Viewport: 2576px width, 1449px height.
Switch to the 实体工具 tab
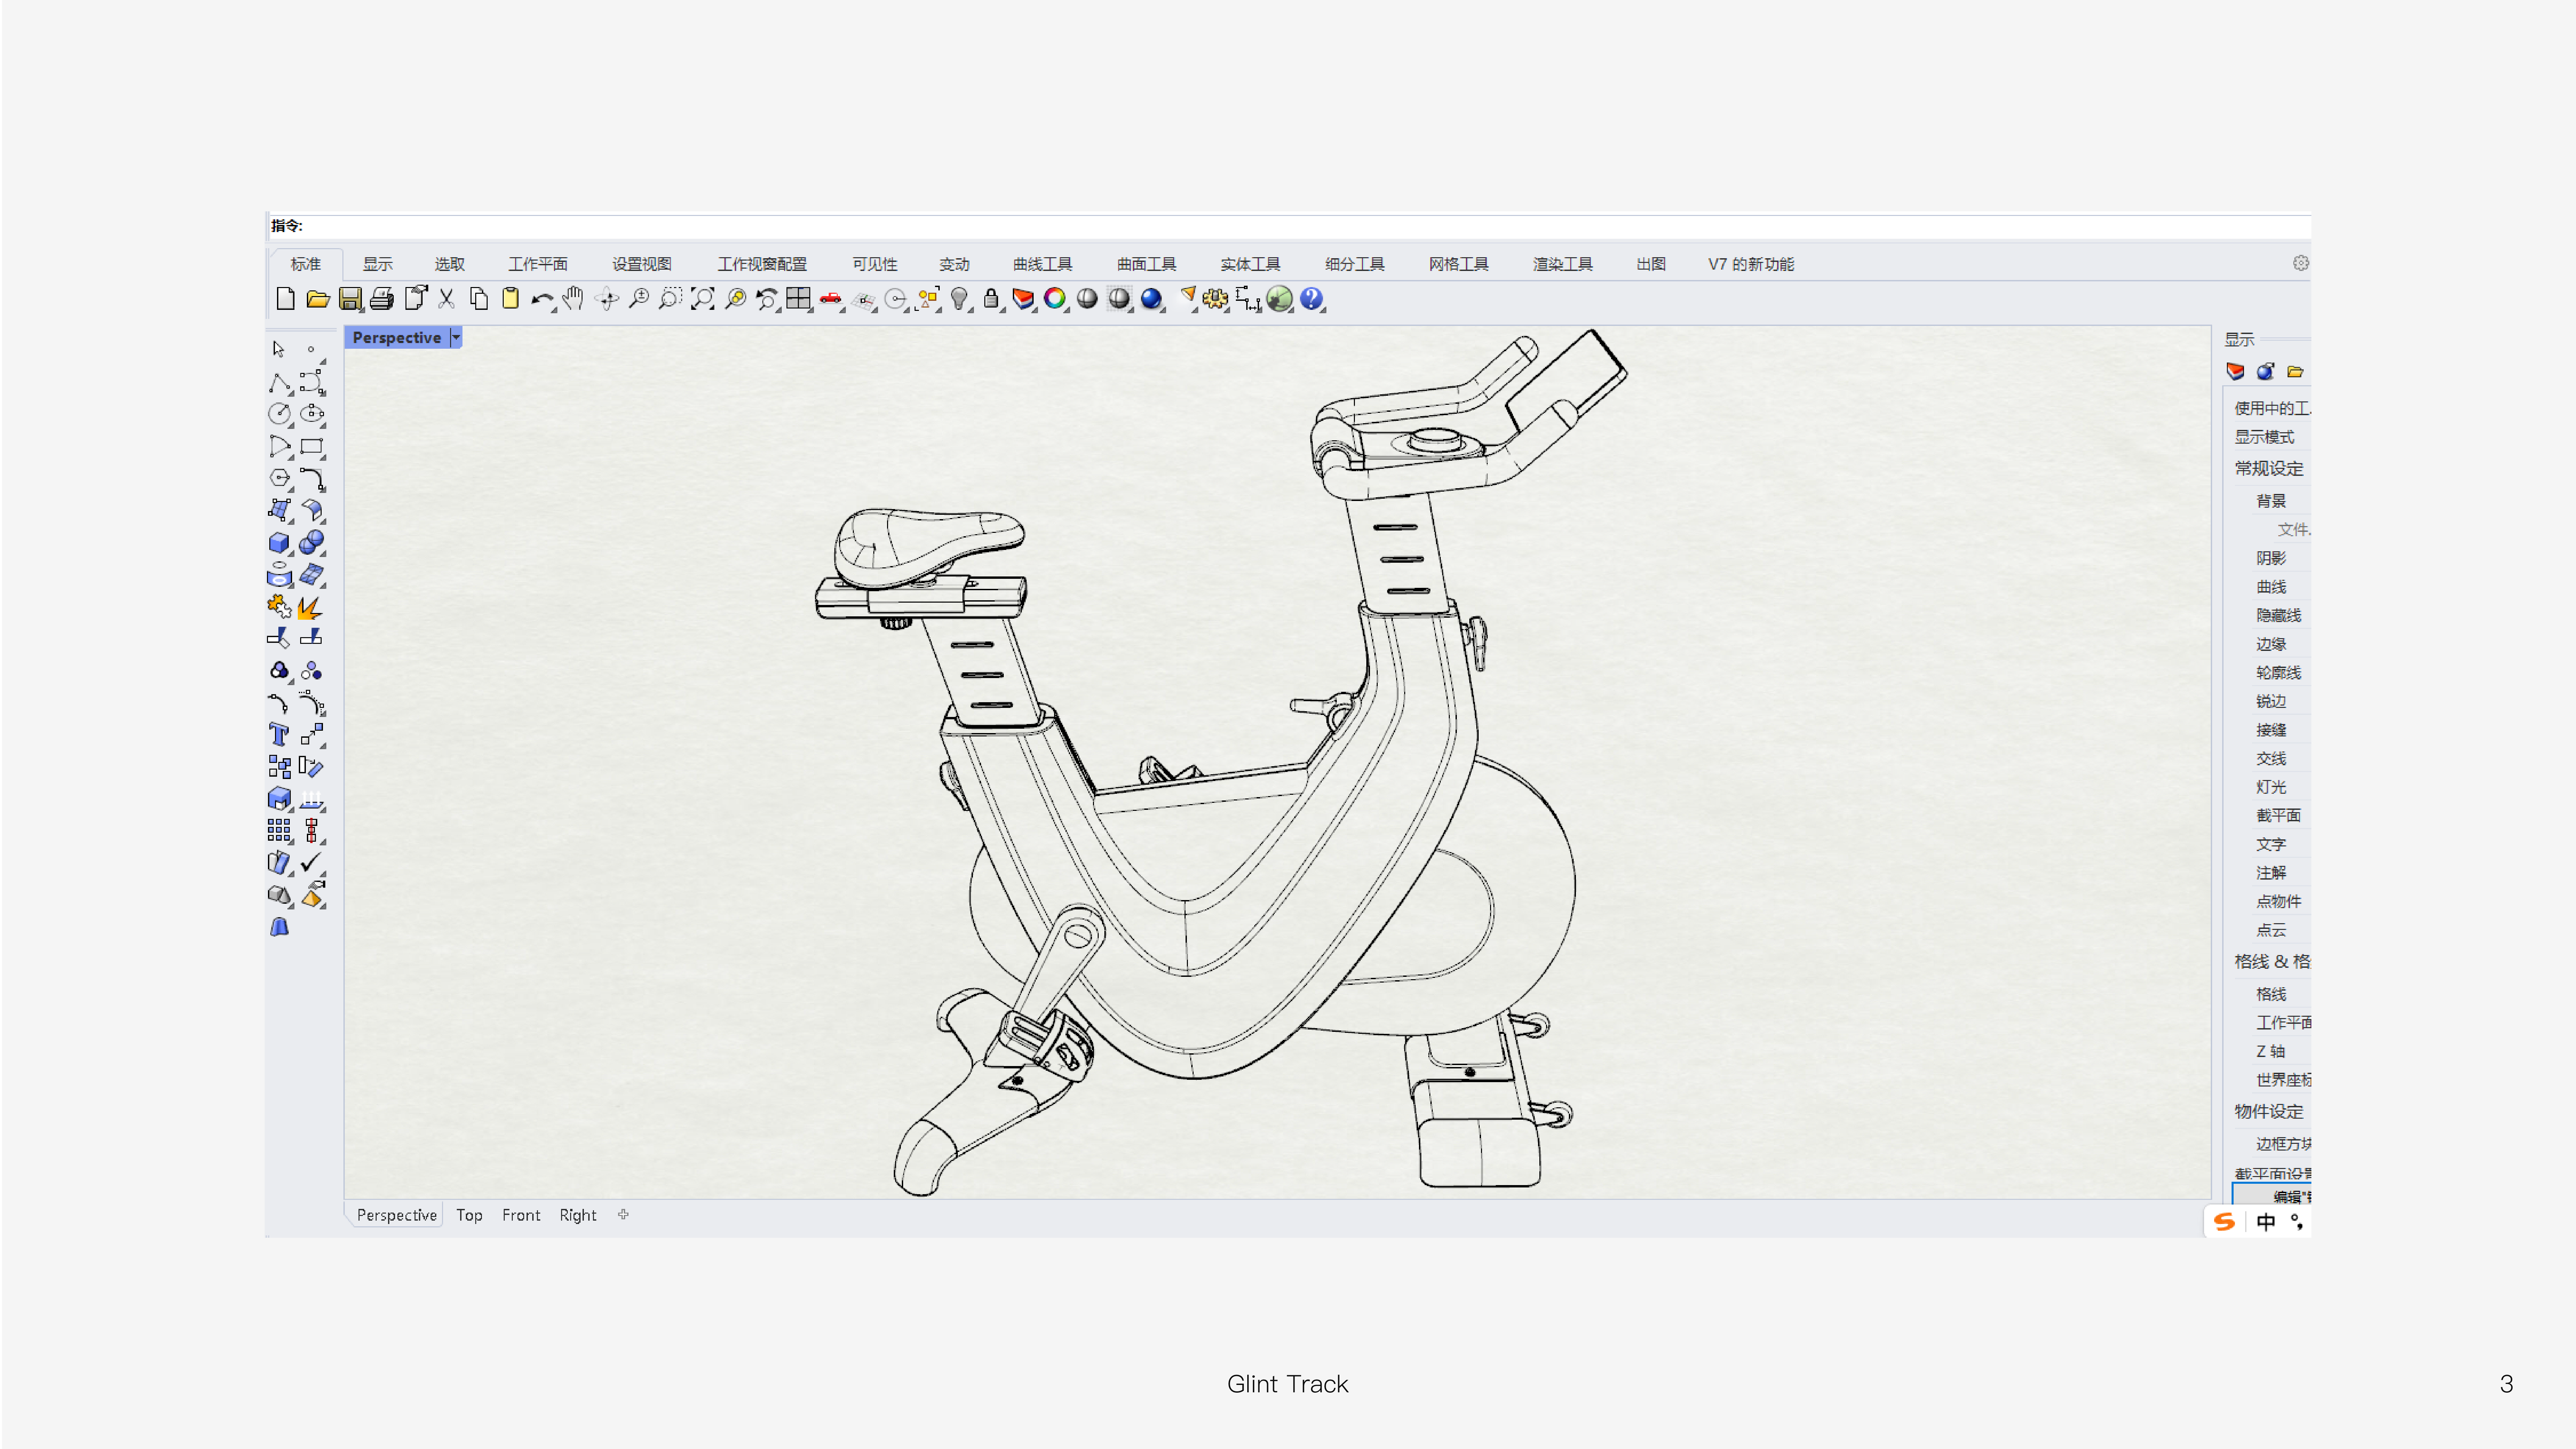1251,264
